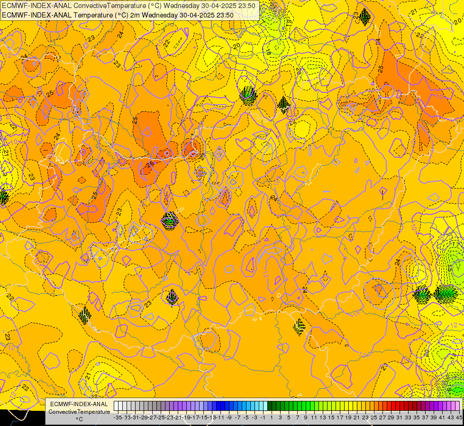Click legend scale value 31
The height and width of the screenshot is (426, 464).
[400, 418]
